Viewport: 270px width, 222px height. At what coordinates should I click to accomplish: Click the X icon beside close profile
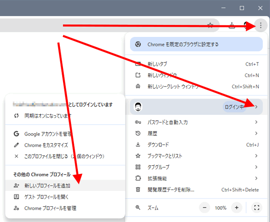[x=16, y=156]
